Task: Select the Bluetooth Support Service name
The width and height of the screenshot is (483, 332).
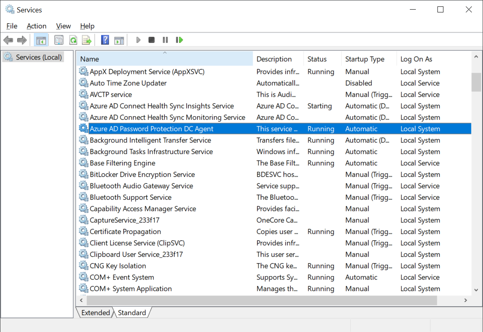Action: [x=130, y=197]
